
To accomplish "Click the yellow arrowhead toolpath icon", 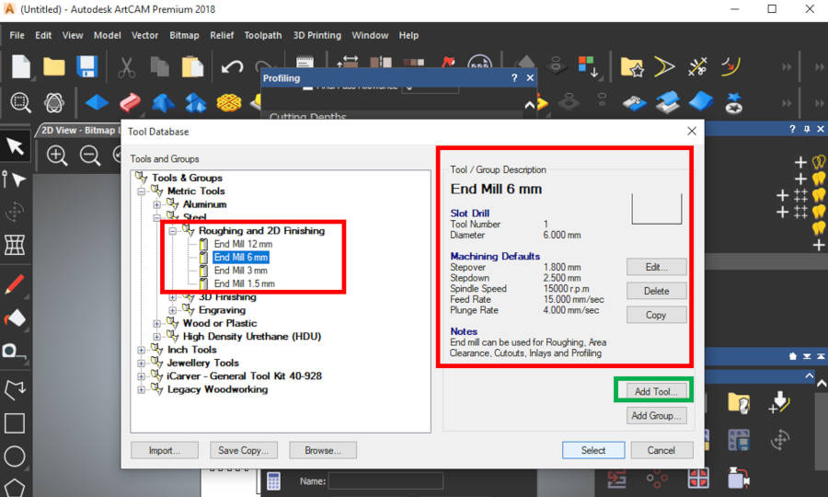I will coord(664,66).
